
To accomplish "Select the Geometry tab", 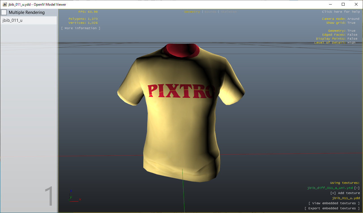I will click(192, 12).
